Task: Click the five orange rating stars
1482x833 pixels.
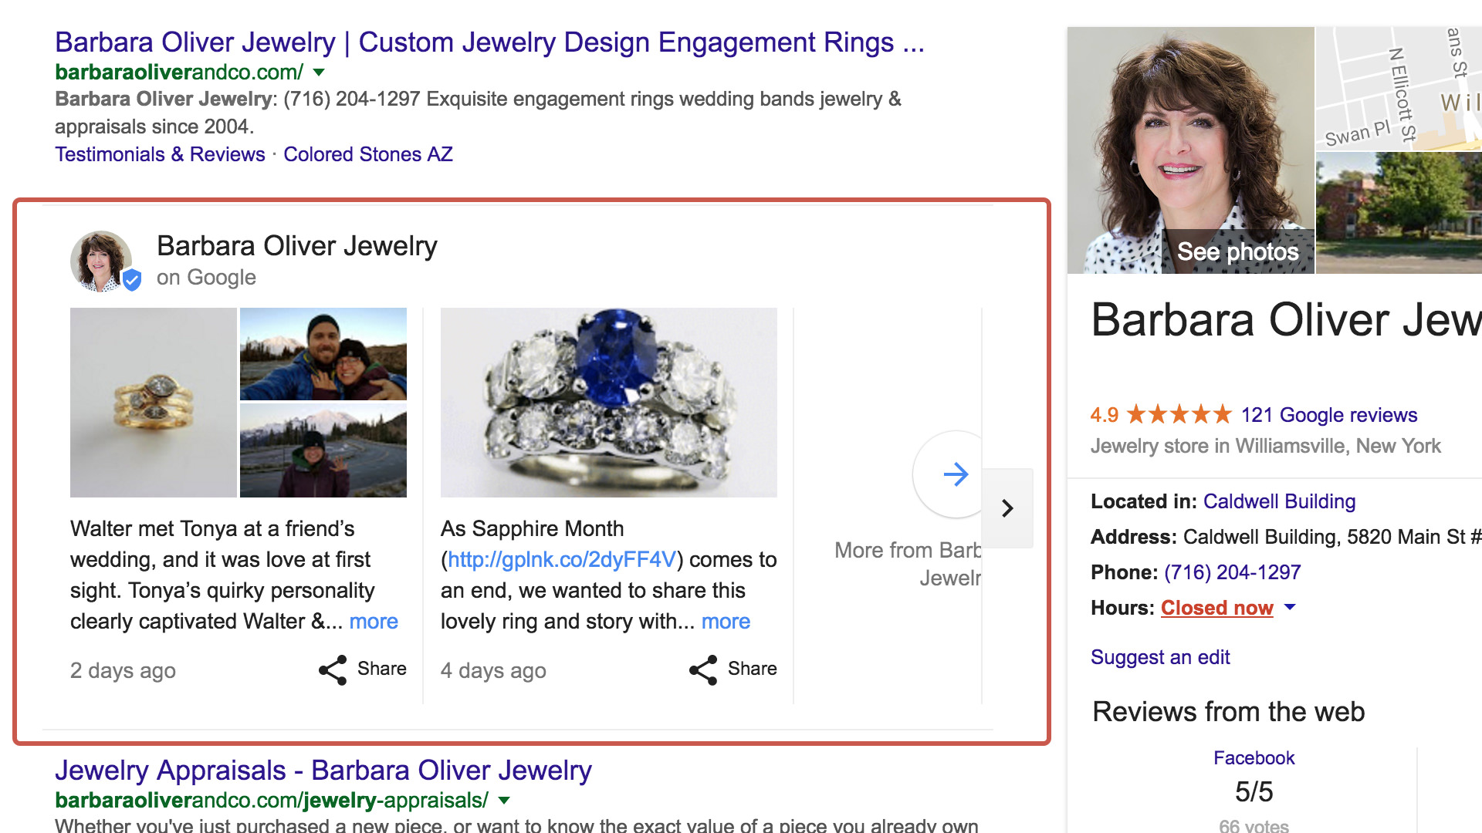Action: point(1179,415)
